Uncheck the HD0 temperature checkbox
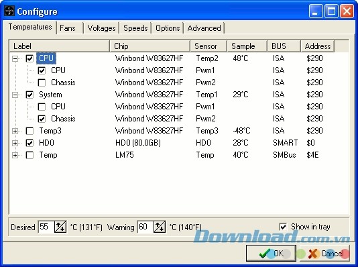The height and width of the screenshot is (267, 358). click(29, 143)
